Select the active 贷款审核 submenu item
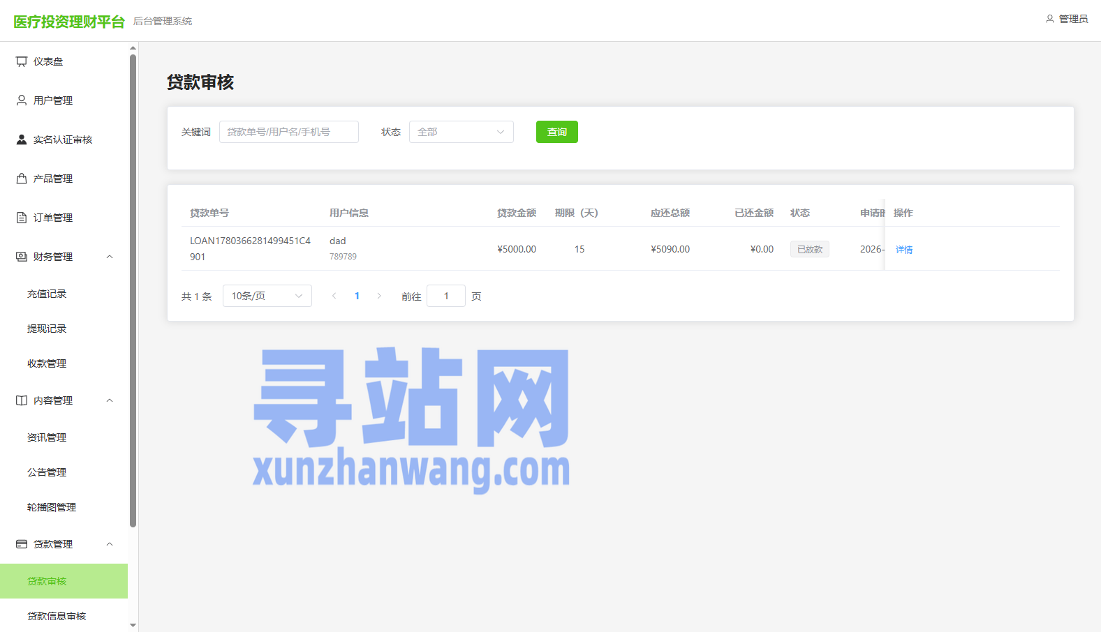Viewport: 1101px width, 632px height. (x=64, y=581)
